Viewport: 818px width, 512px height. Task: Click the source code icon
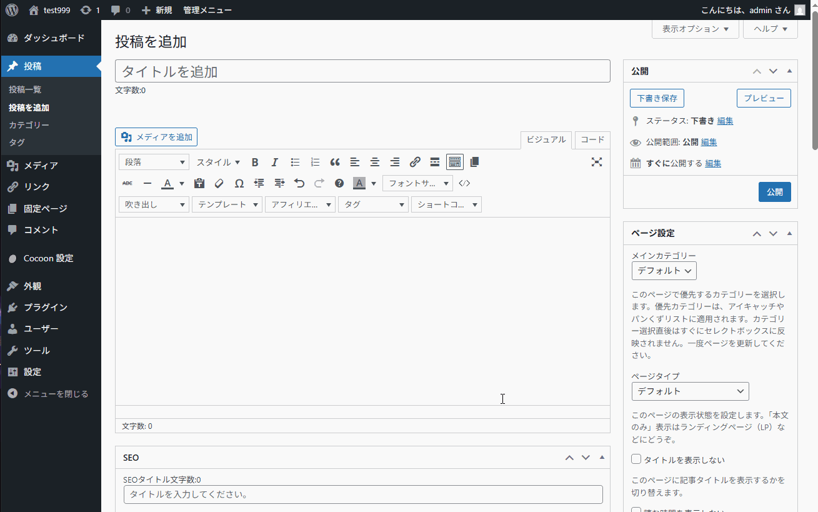pos(464,183)
